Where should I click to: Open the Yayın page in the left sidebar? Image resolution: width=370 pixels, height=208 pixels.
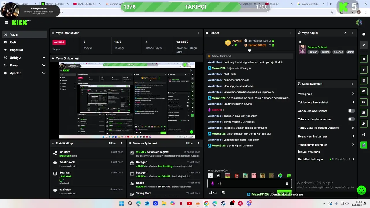coord(25,34)
